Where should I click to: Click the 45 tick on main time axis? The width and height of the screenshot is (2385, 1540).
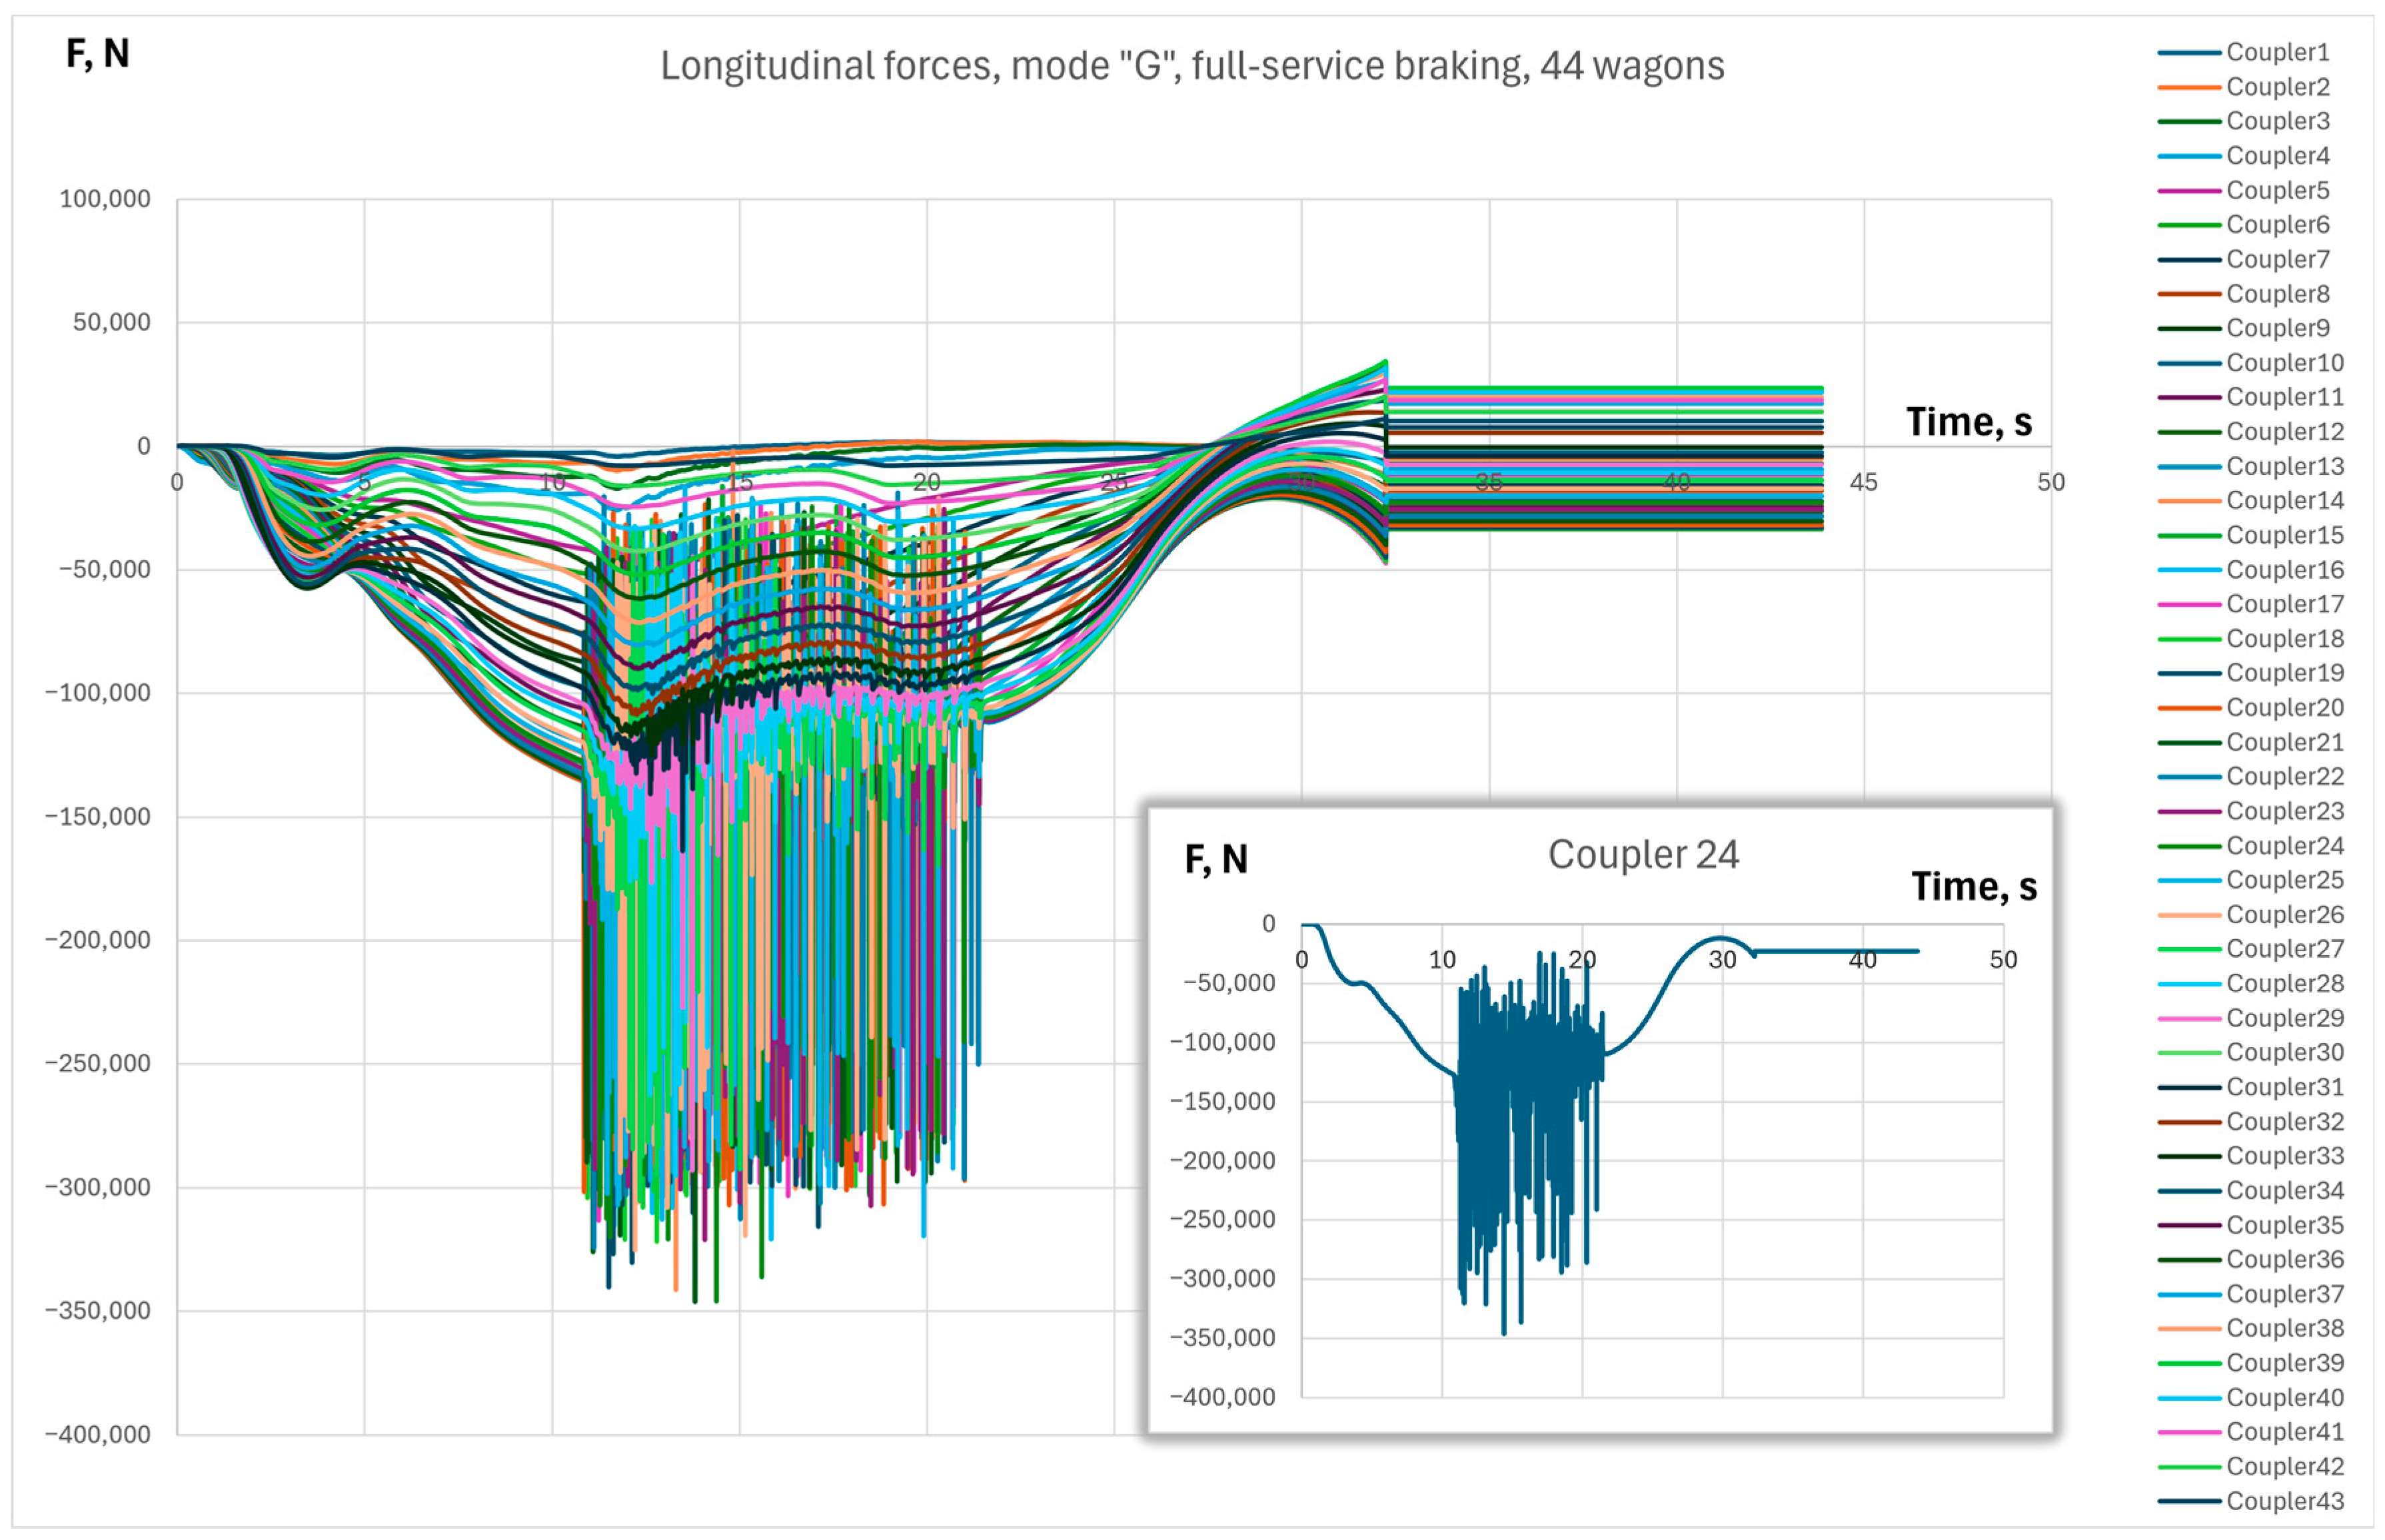pyautogui.click(x=1863, y=482)
